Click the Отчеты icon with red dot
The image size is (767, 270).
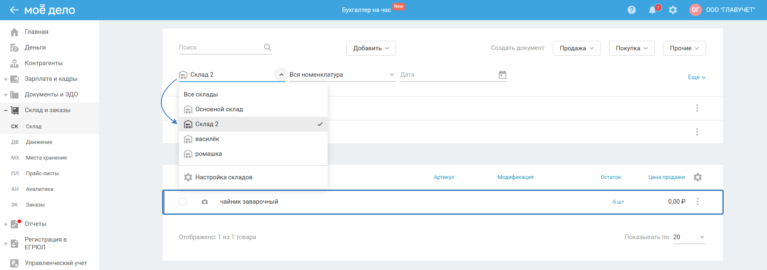coord(15,224)
